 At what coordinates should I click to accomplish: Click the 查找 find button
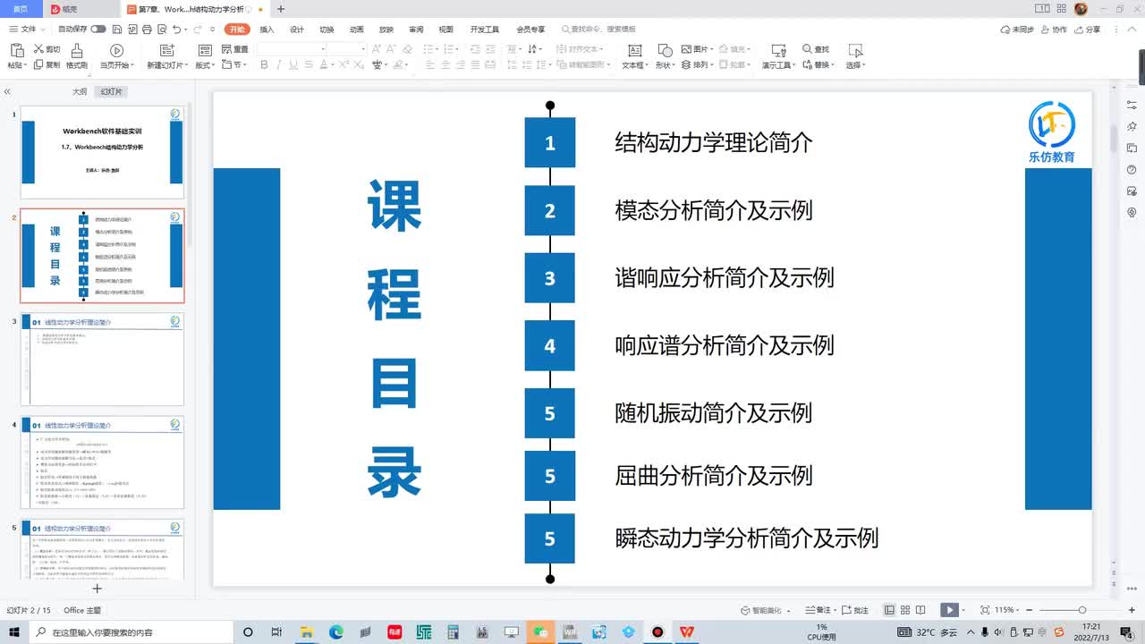pos(816,49)
